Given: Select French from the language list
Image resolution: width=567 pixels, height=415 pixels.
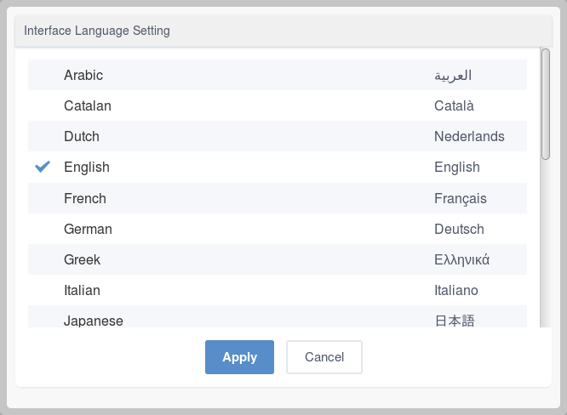Looking at the screenshot, I should tap(278, 198).
